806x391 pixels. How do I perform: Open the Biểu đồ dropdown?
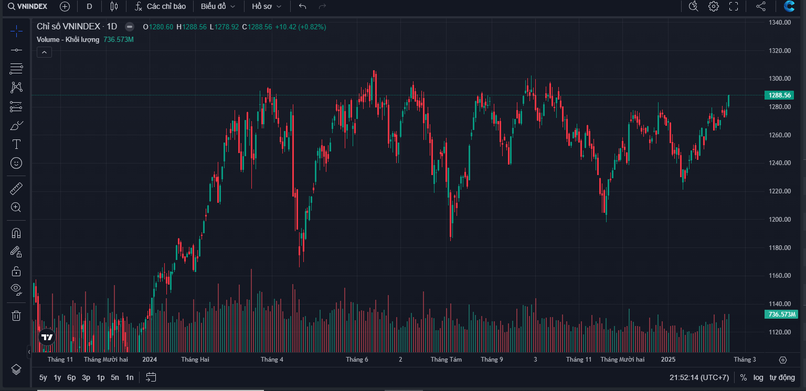pyautogui.click(x=218, y=6)
